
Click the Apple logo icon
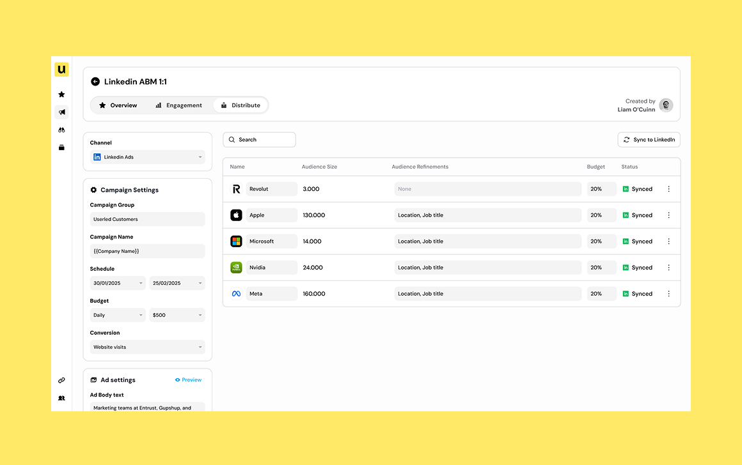click(x=236, y=215)
